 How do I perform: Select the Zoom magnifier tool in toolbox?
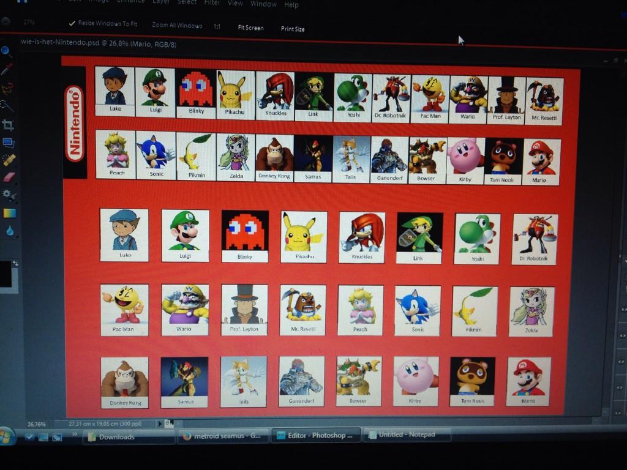tap(6, 51)
